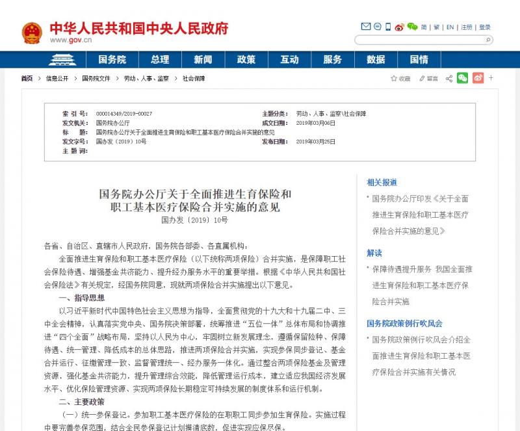Open the chat bubble icon in header

click(378, 27)
